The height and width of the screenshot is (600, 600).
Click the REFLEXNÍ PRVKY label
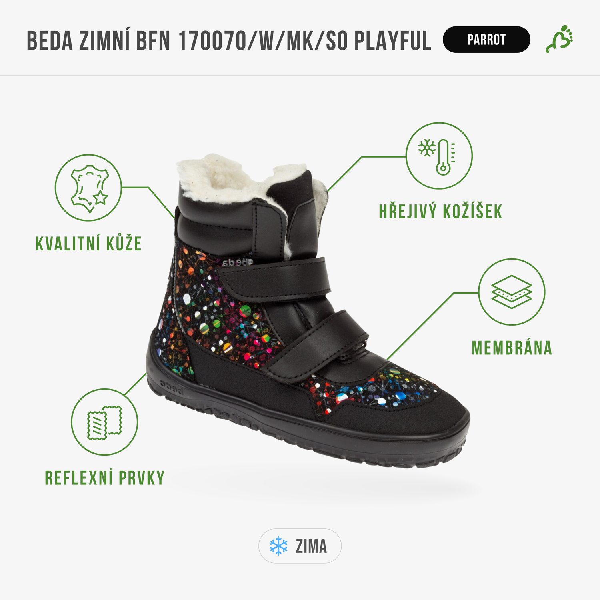point(105,478)
